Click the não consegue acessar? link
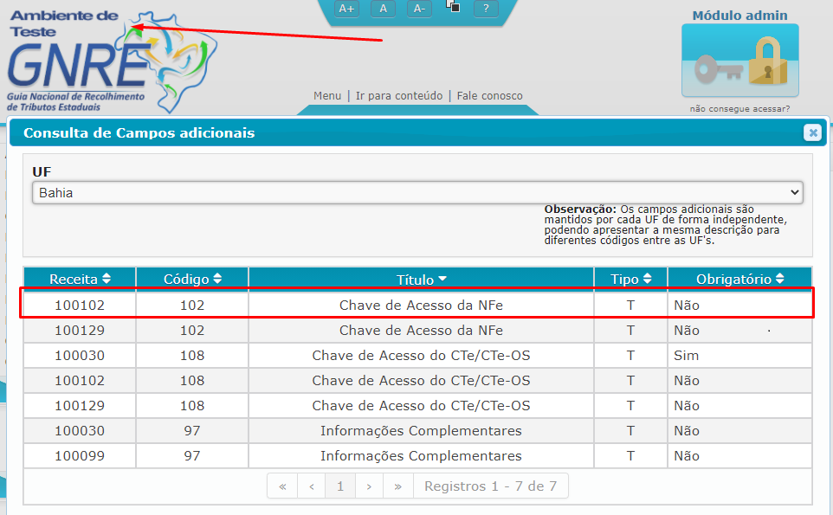Image resolution: width=833 pixels, height=515 pixels. [739, 109]
